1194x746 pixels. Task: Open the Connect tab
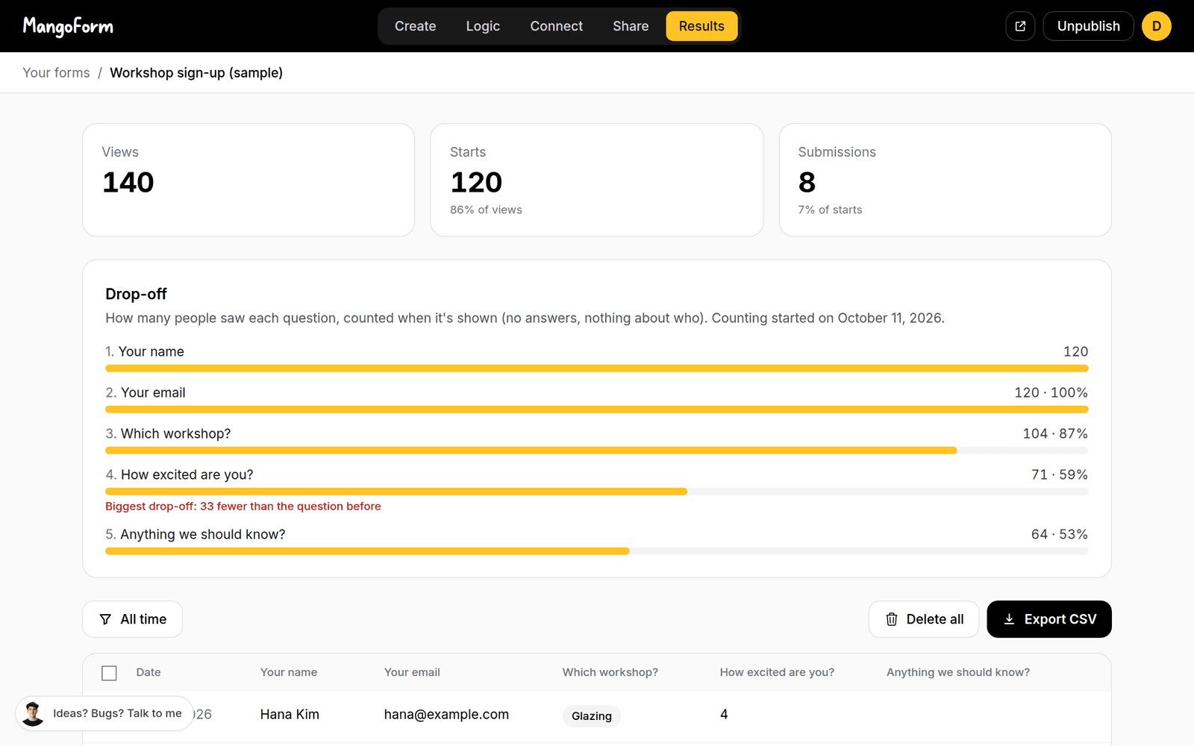coord(556,26)
